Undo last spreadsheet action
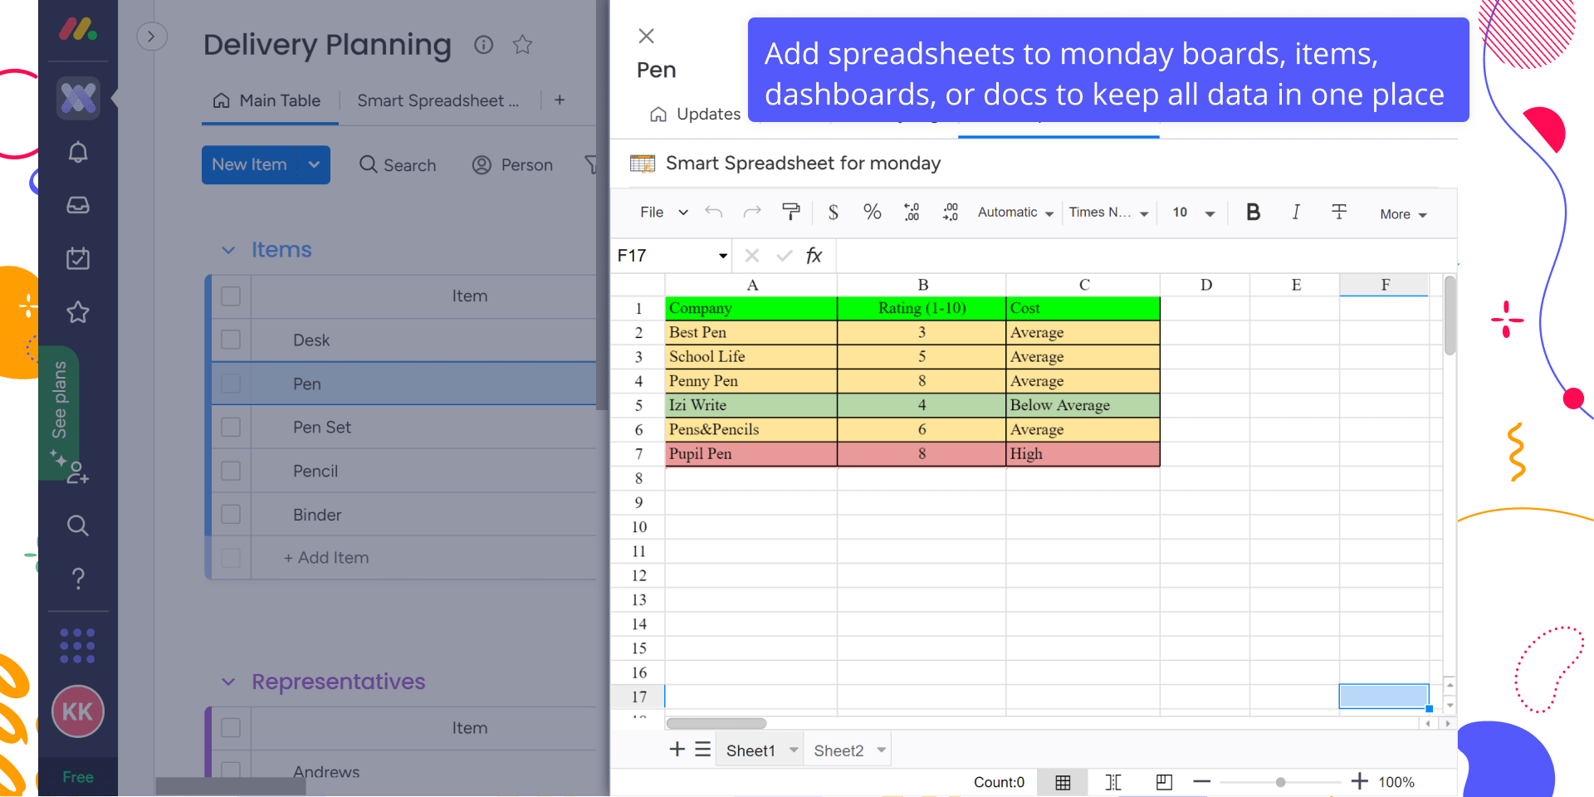 coord(713,212)
